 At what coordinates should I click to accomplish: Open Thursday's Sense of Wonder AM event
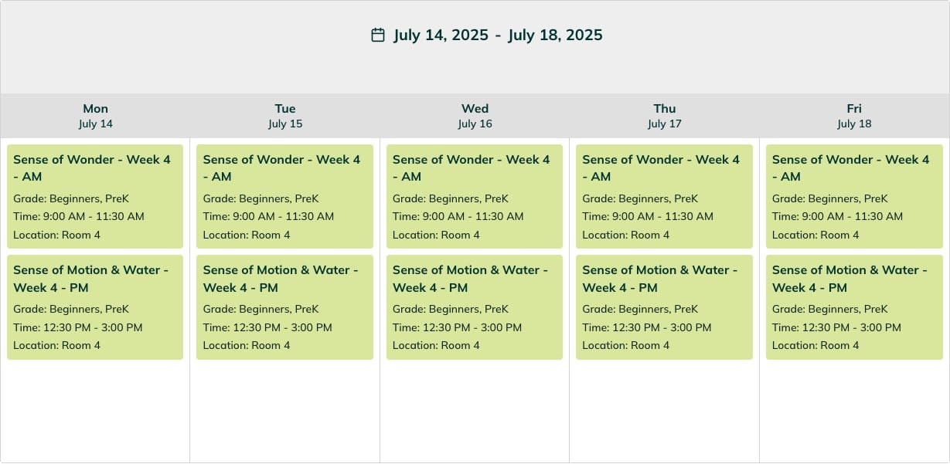tap(664, 196)
